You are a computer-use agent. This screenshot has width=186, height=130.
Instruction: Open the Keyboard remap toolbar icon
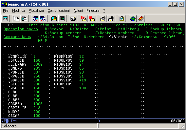tap(73, 19)
